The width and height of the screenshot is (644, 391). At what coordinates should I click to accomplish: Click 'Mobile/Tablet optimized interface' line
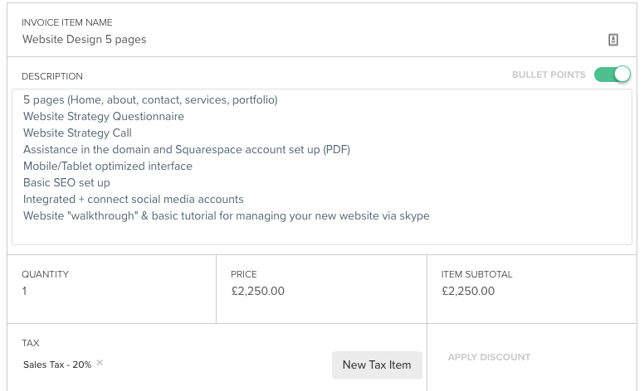[108, 166]
